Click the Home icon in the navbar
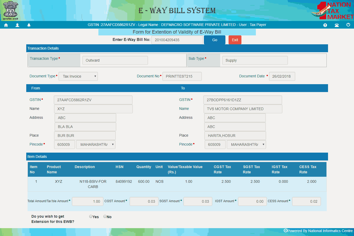The width and height of the screenshot is (354, 236). [x=6, y=25]
